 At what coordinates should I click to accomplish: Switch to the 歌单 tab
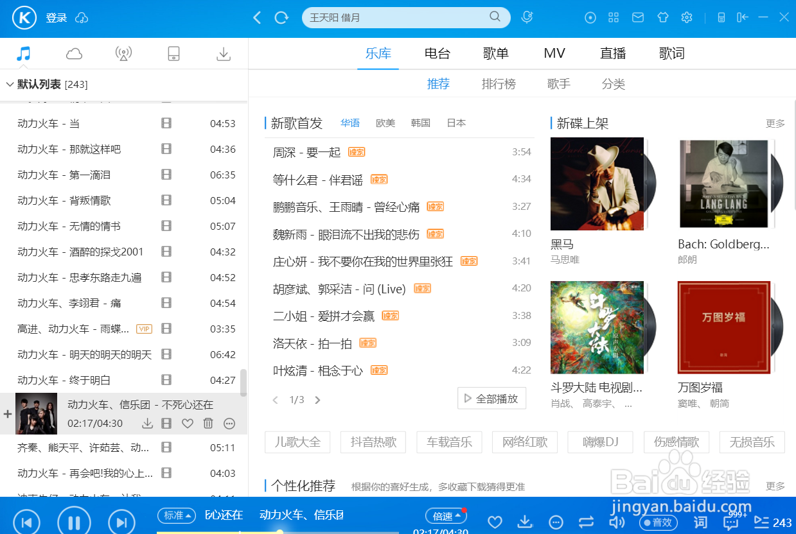pyautogui.click(x=496, y=53)
